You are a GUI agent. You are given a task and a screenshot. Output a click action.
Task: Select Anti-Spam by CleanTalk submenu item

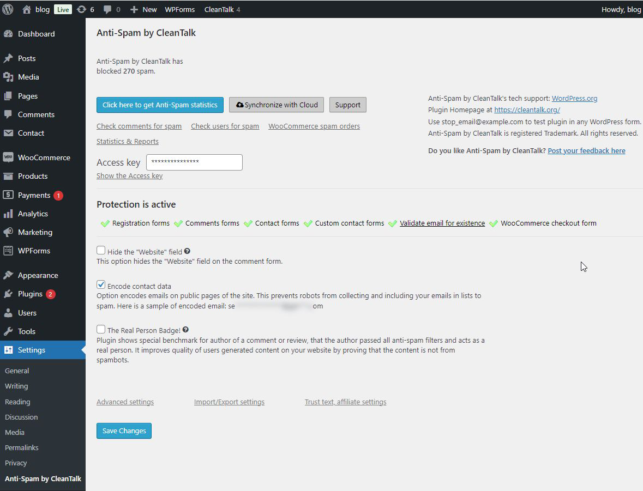(x=43, y=478)
